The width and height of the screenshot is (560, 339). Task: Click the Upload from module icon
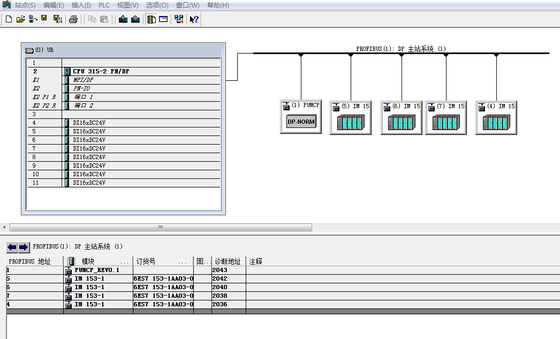click(135, 19)
